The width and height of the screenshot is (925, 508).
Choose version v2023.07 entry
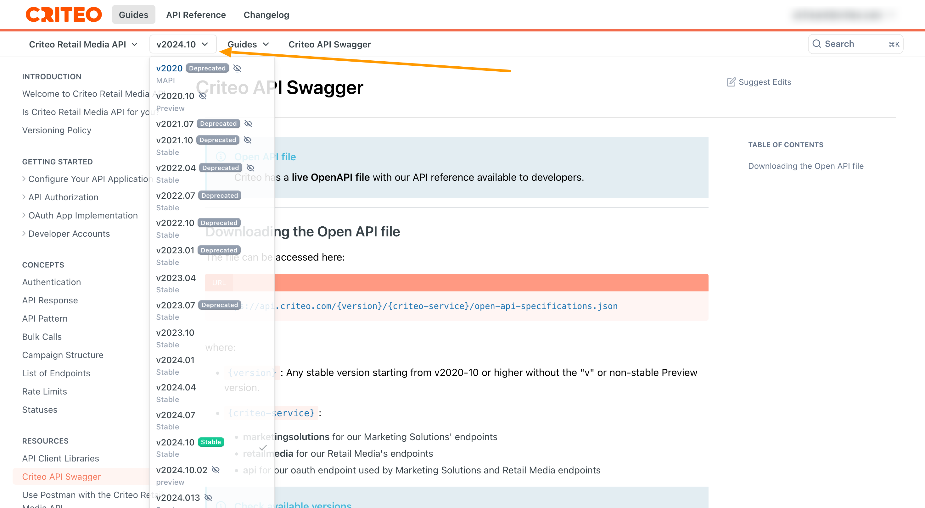(x=212, y=311)
